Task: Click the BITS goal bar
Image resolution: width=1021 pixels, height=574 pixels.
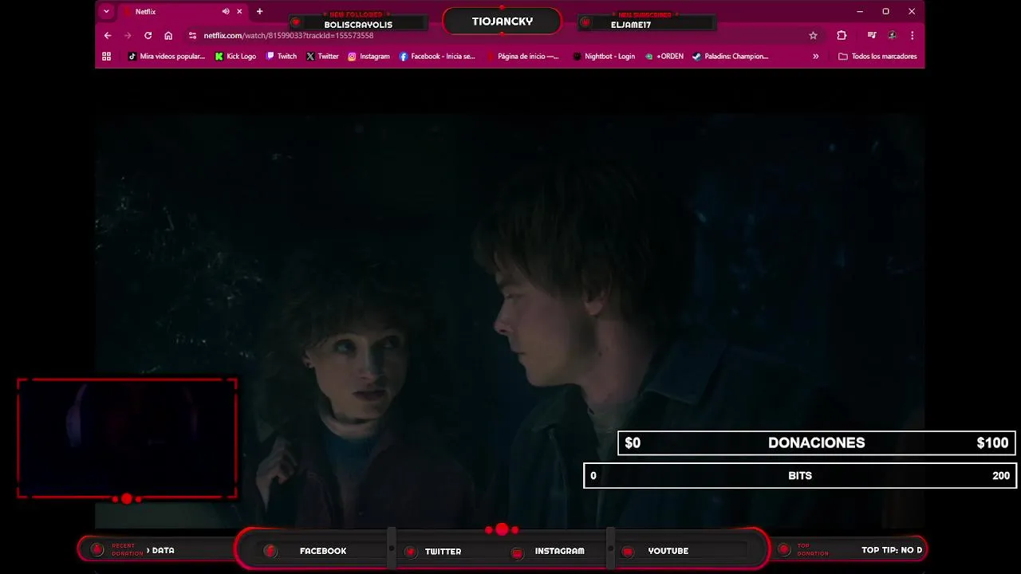Action: pos(800,476)
